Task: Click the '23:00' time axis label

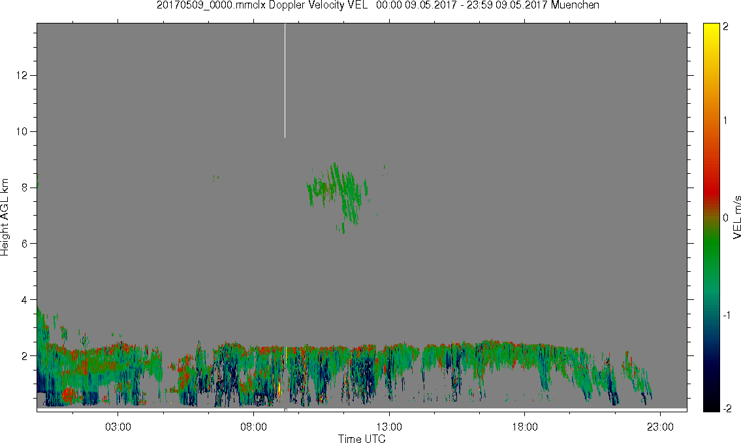Action: click(x=660, y=427)
